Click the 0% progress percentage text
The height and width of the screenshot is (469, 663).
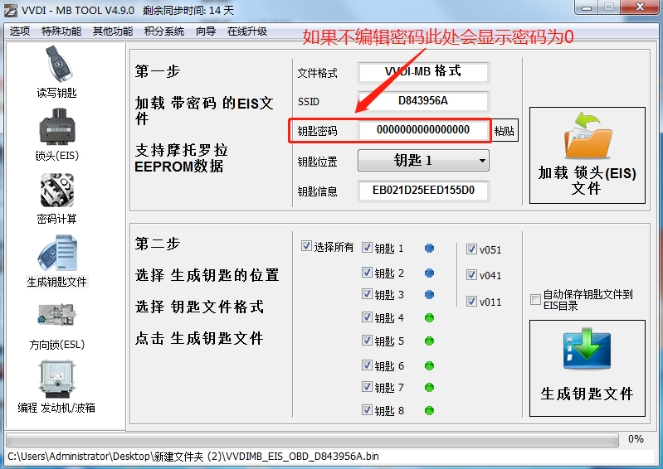point(636,439)
